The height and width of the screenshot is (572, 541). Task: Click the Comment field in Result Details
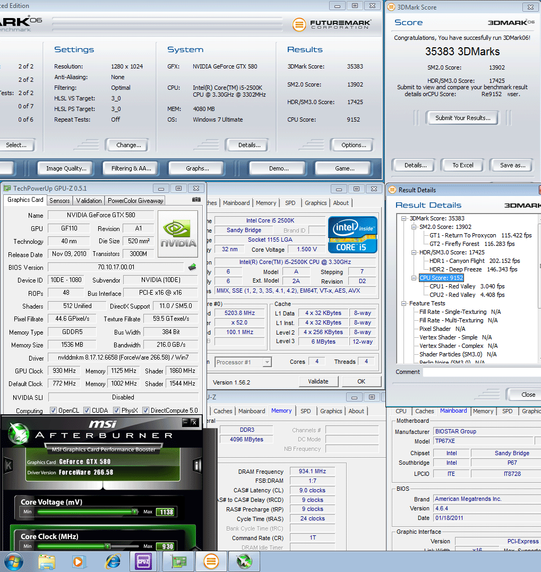[482, 372]
